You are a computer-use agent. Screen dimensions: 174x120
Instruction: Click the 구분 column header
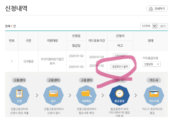[29, 41]
